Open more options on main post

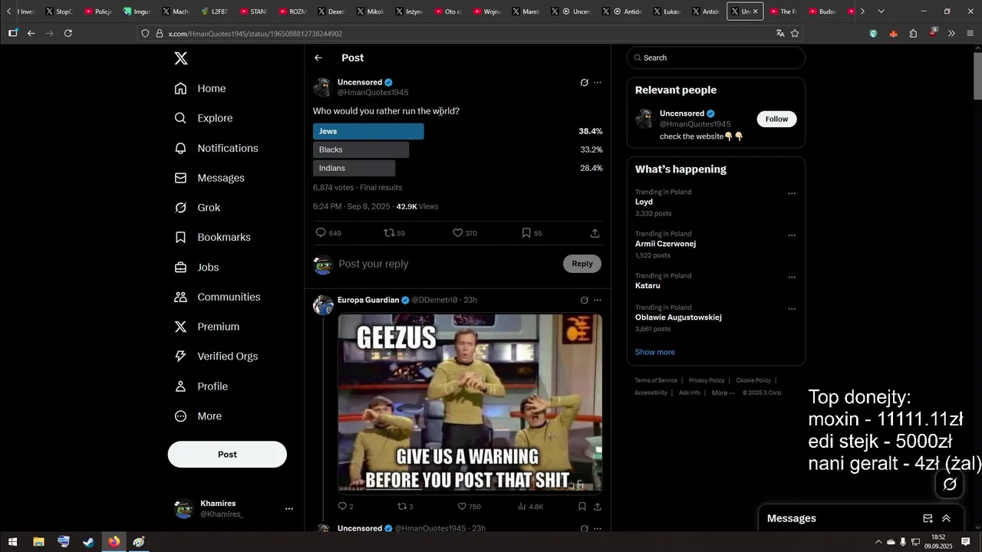[598, 83]
